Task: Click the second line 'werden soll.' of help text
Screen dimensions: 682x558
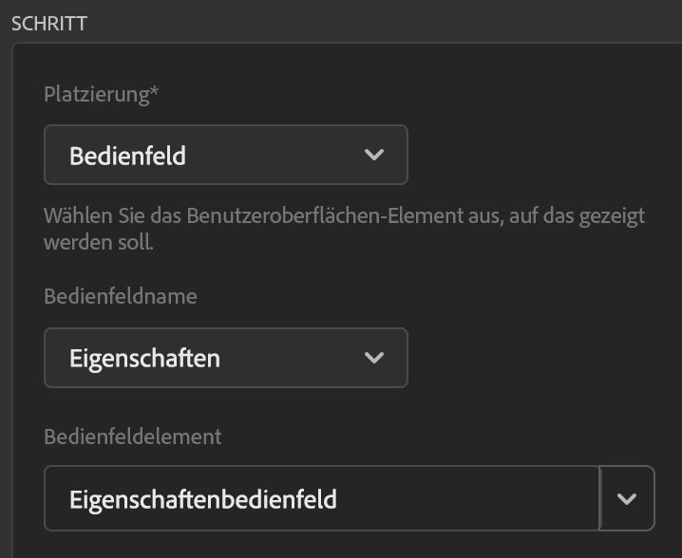Action: (x=99, y=242)
